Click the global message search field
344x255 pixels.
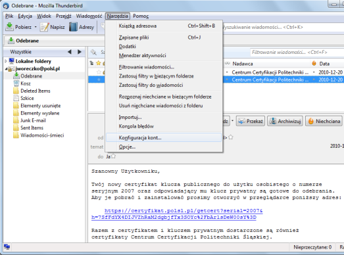coord(283,27)
